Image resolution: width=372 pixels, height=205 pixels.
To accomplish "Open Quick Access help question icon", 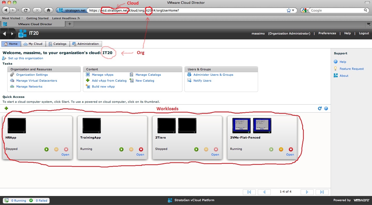I will point(326,108).
